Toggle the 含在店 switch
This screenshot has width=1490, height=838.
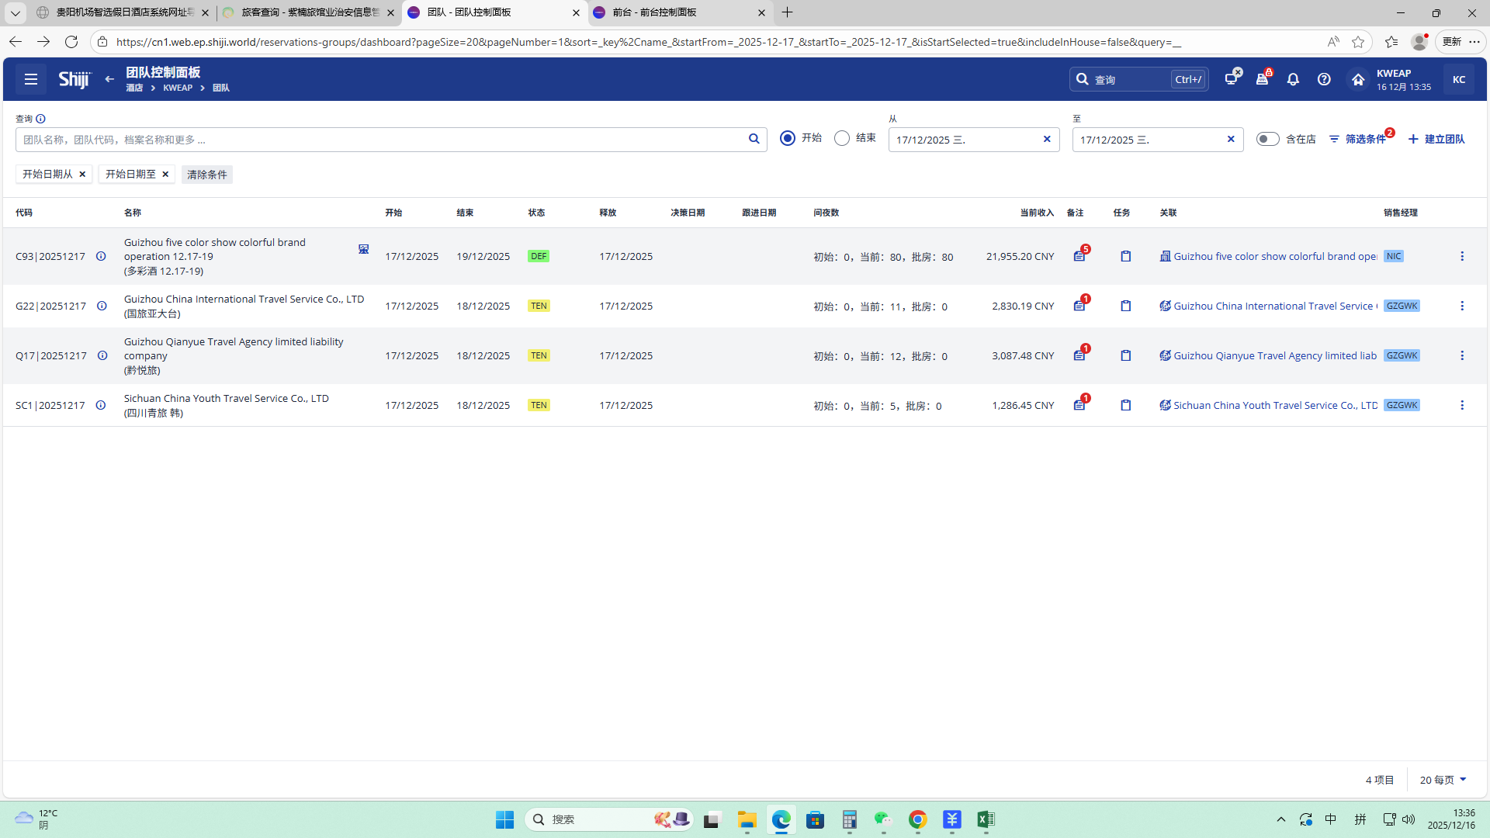(x=1267, y=139)
